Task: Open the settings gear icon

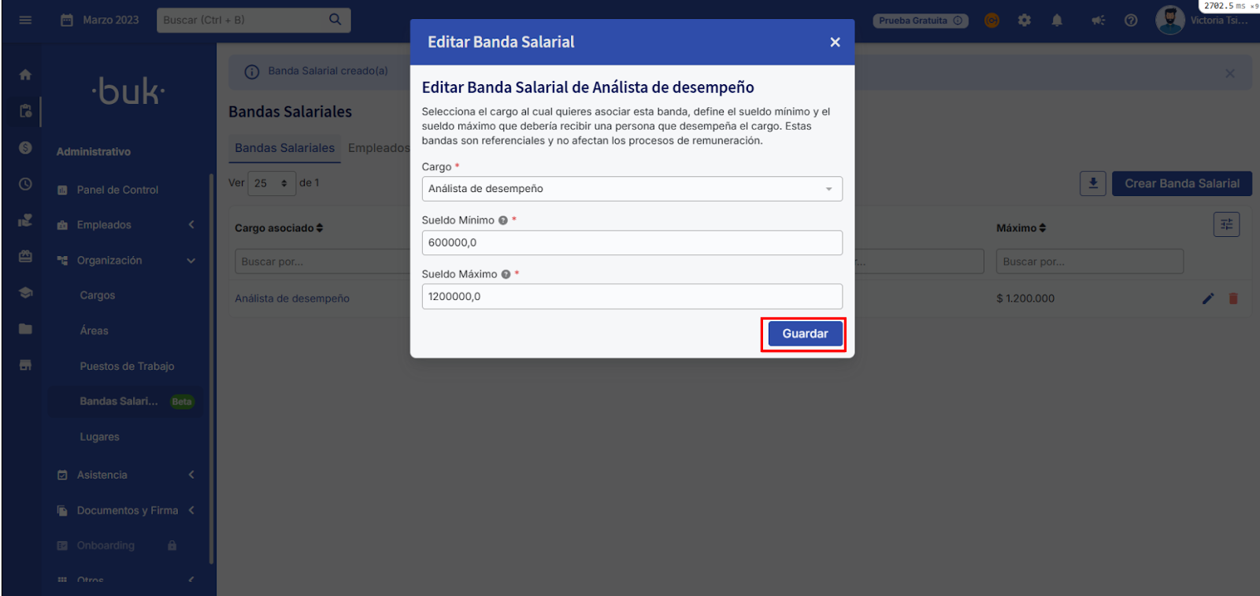Action: [x=1024, y=20]
